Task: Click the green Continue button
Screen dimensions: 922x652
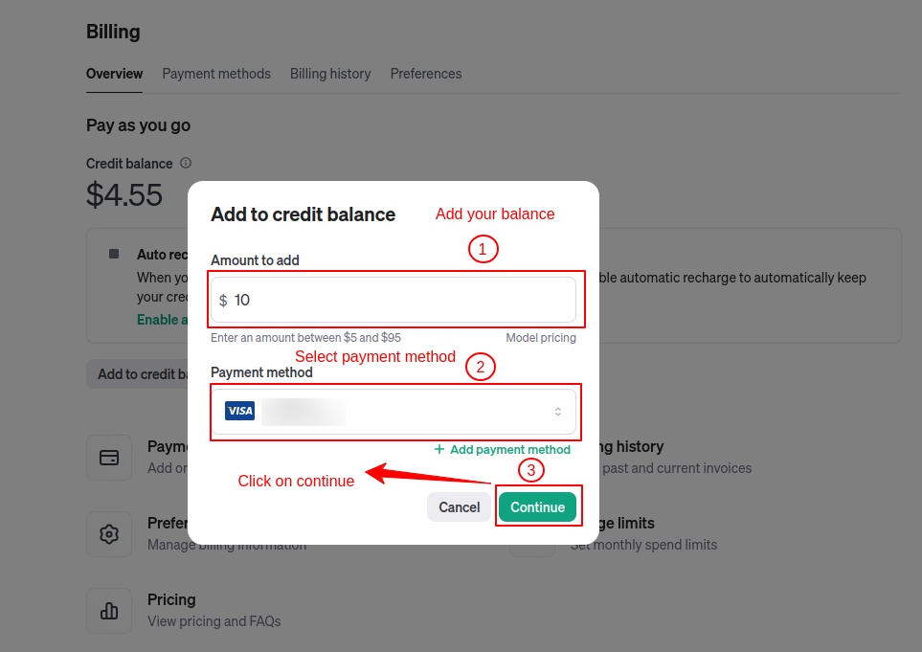Action: (537, 507)
